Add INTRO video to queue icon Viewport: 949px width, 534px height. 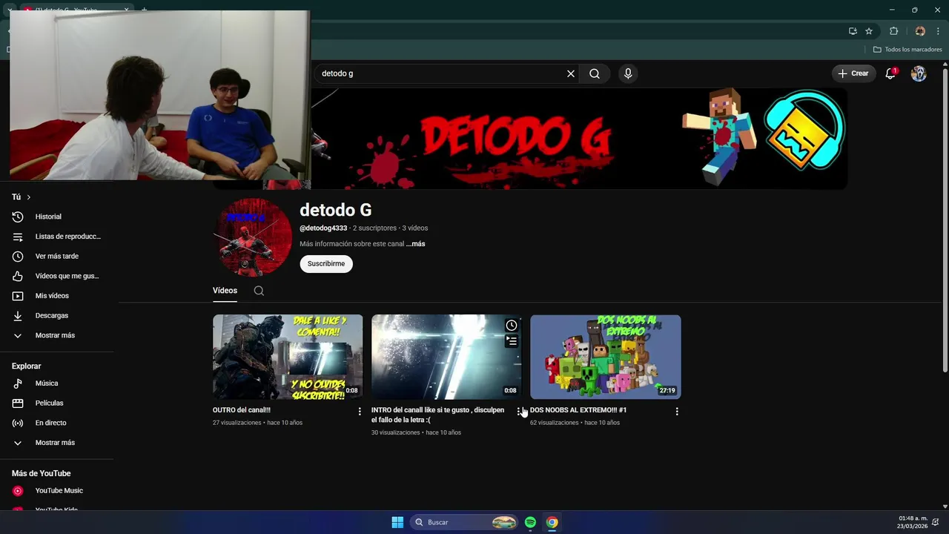coord(512,341)
